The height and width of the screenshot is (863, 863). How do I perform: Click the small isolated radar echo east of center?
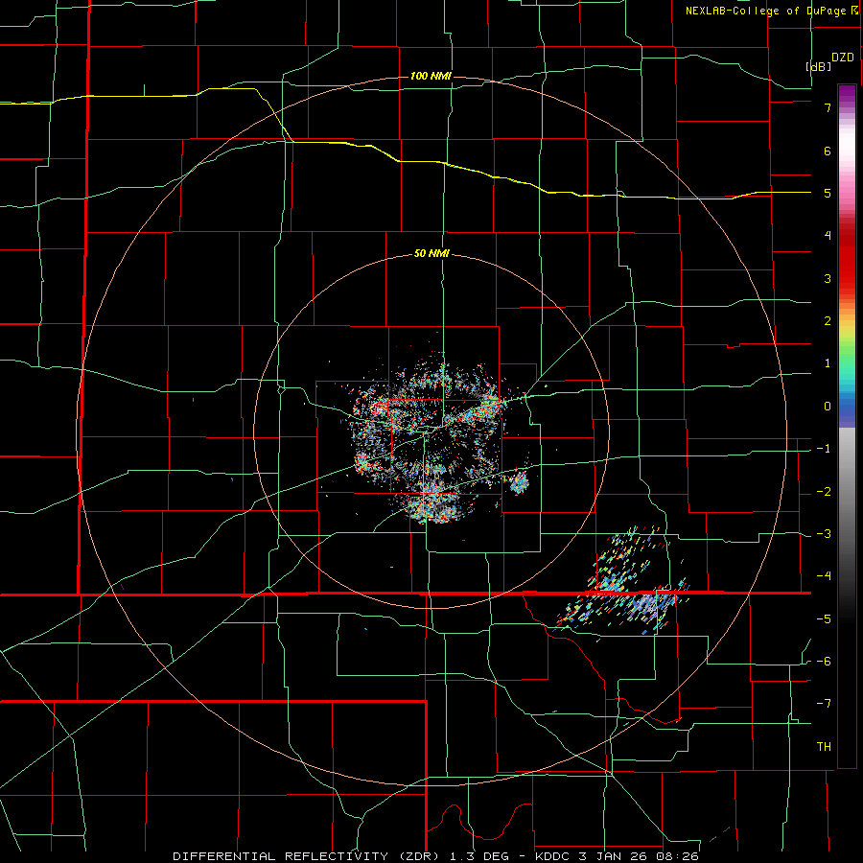[x=519, y=483]
